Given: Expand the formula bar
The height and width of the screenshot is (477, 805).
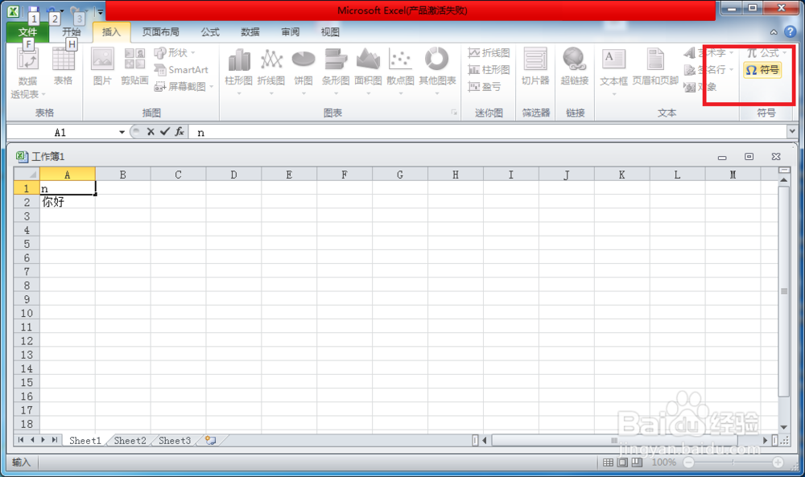Looking at the screenshot, I should click(x=792, y=132).
